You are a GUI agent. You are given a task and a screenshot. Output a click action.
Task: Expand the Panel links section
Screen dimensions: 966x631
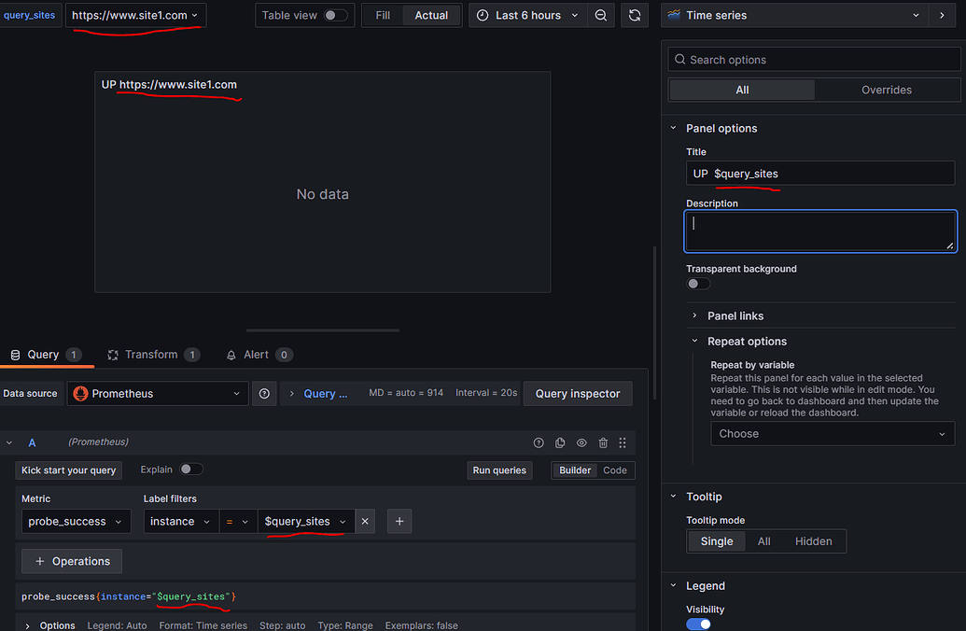click(735, 316)
